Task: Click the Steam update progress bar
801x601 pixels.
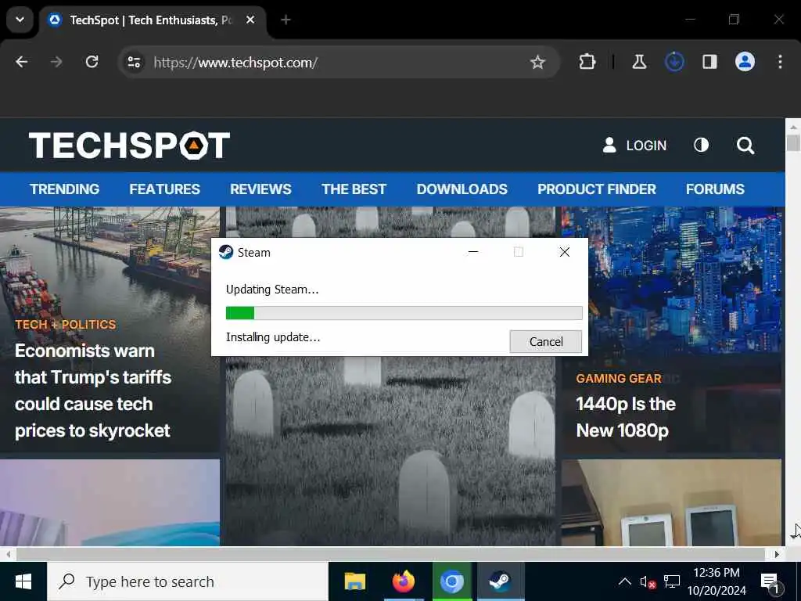Action: coord(404,313)
